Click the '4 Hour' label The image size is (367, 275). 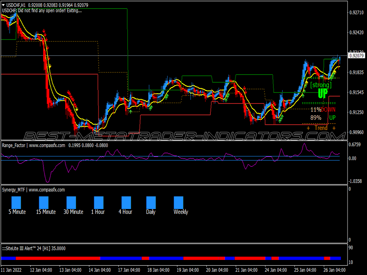pos(126,212)
